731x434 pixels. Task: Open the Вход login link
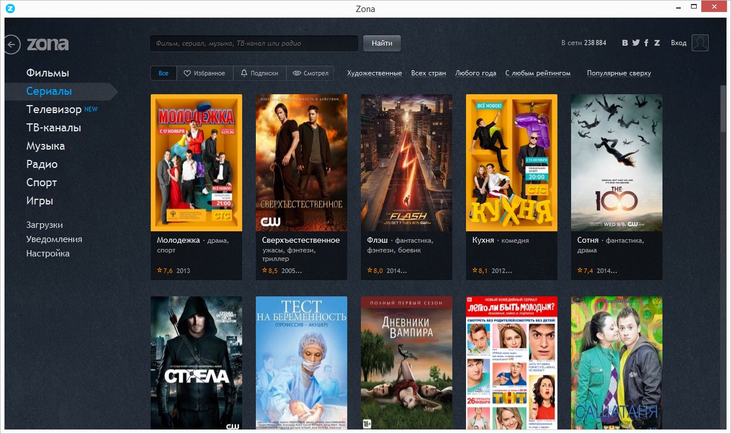point(678,43)
